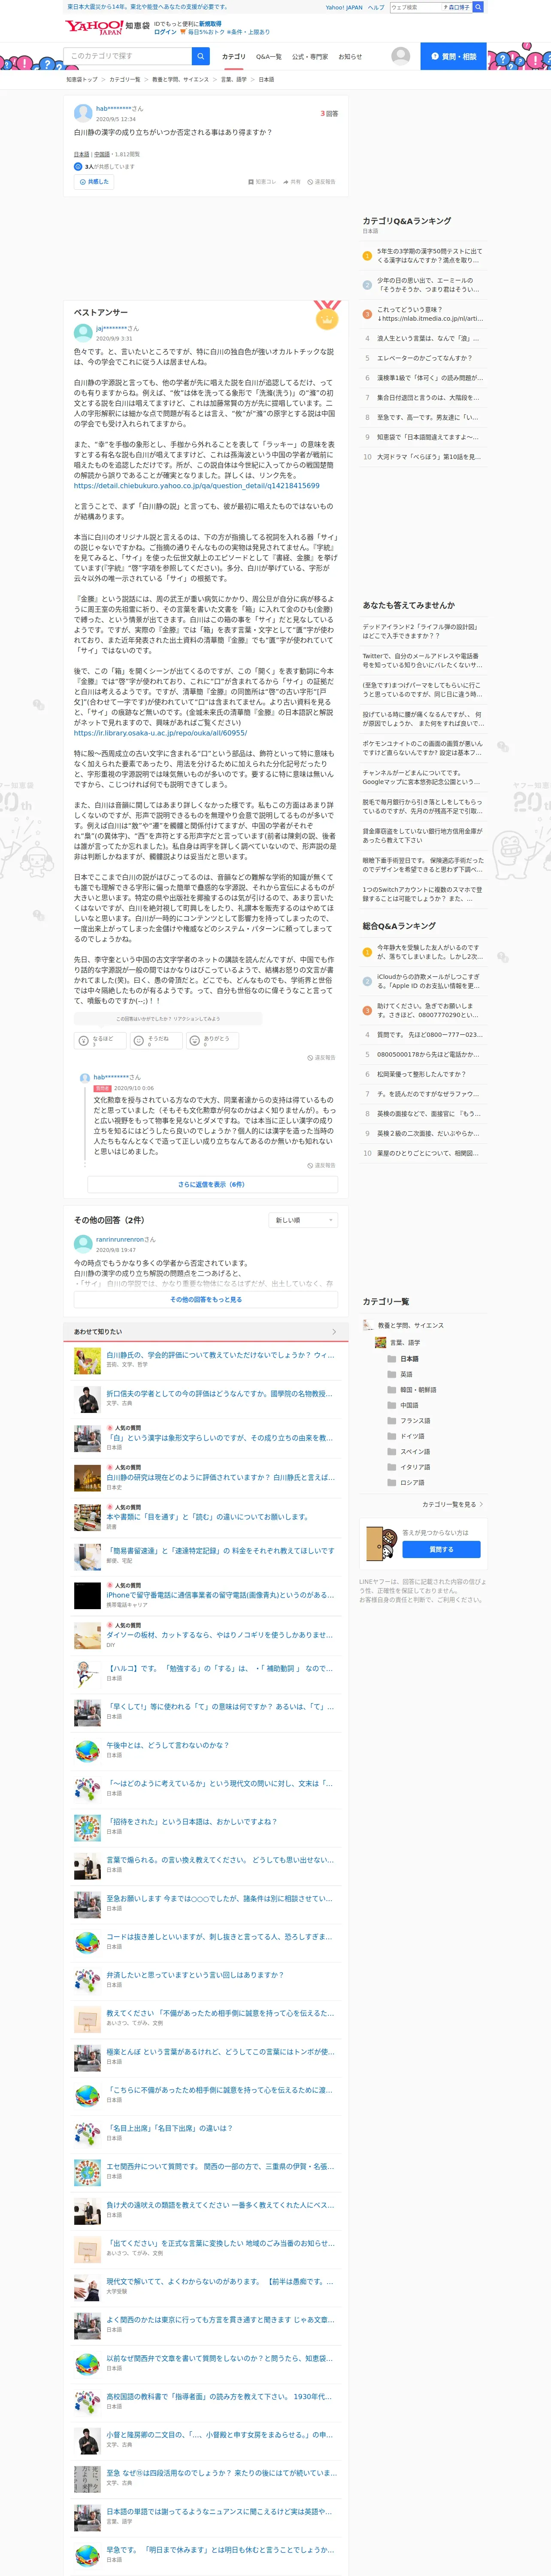
Task: Click the 教養と学問、サイエンス category thumbnail icon
Action: click(368, 1325)
